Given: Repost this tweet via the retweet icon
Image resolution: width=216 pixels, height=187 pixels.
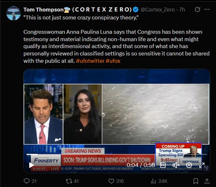Looking at the screenshot, I should click(x=69, y=181).
